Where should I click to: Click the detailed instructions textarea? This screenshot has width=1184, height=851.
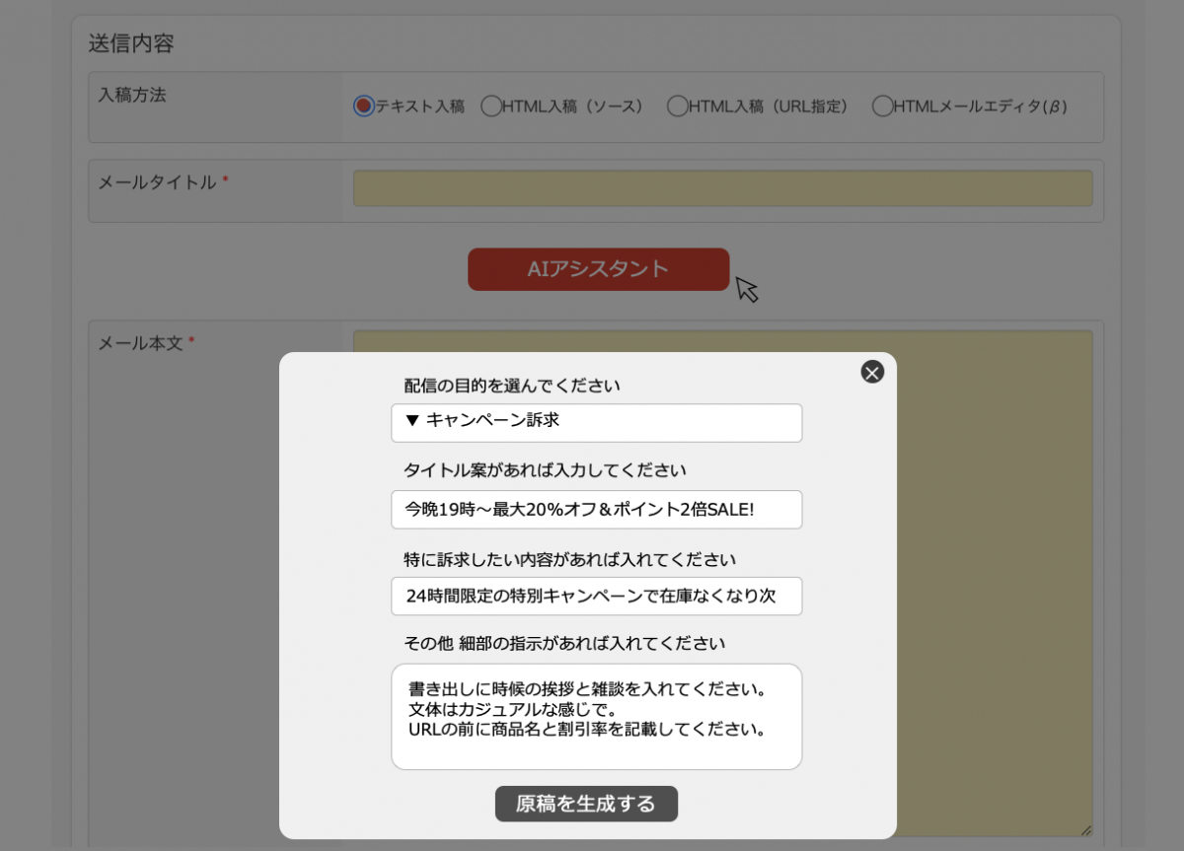596,717
